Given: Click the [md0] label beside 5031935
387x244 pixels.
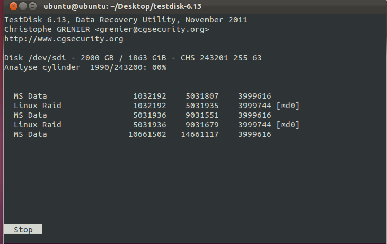Looking at the screenshot, I should [x=288, y=106].
